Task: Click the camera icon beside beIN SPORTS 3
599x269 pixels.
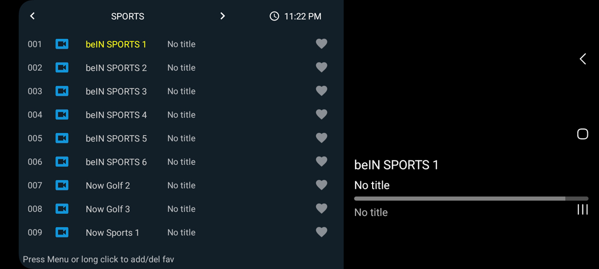Action: pos(62,91)
